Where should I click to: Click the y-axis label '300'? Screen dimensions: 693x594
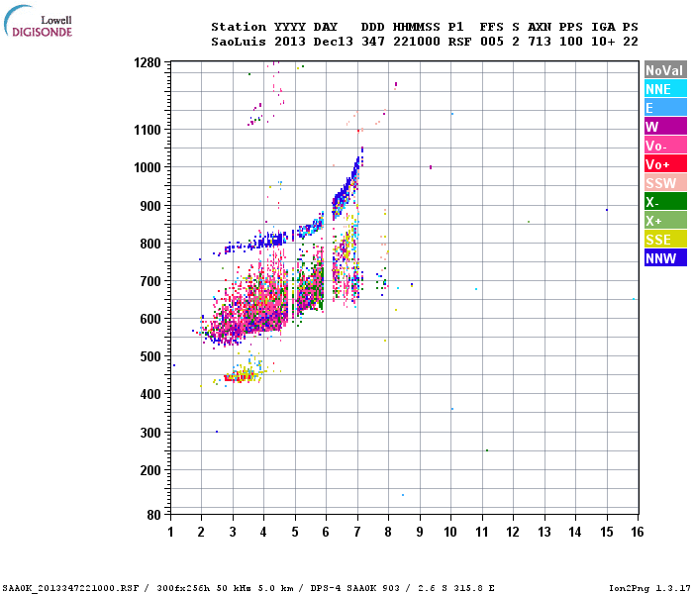click(x=150, y=433)
